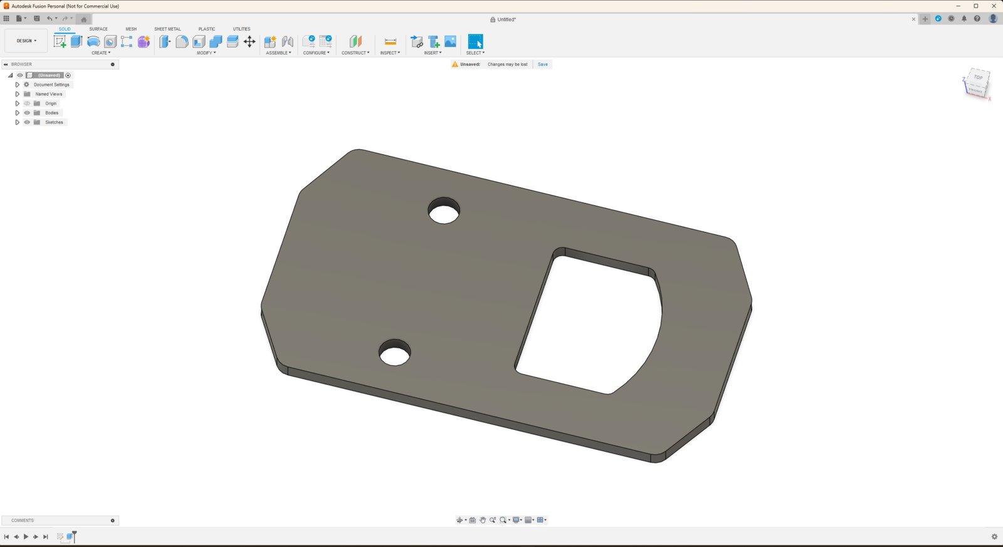The width and height of the screenshot is (1003, 547).
Task: Open the DESIGN workspace dropdown
Action: click(x=26, y=41)
